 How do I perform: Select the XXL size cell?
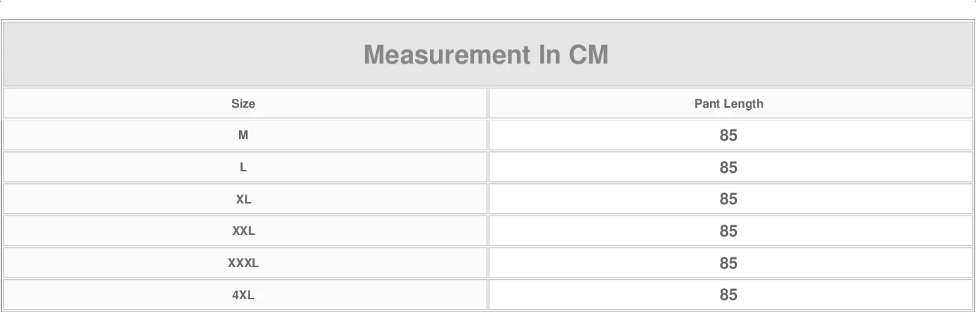coord(243,231)
